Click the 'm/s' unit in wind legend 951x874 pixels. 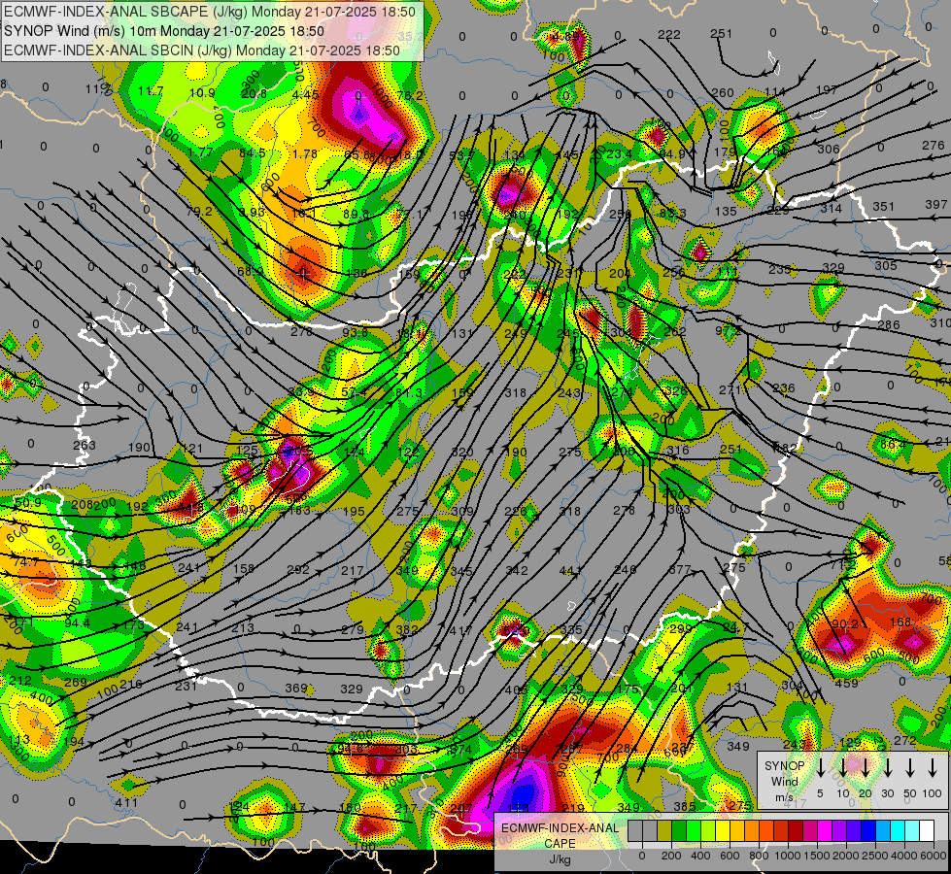click(x=784, y=797)
